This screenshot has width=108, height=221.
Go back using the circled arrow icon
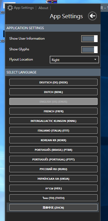pos(92,16)
